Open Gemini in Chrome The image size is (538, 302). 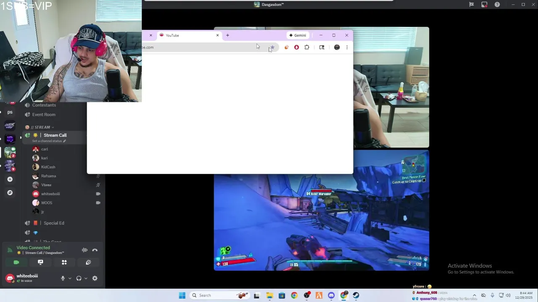[x=298, y=35]
